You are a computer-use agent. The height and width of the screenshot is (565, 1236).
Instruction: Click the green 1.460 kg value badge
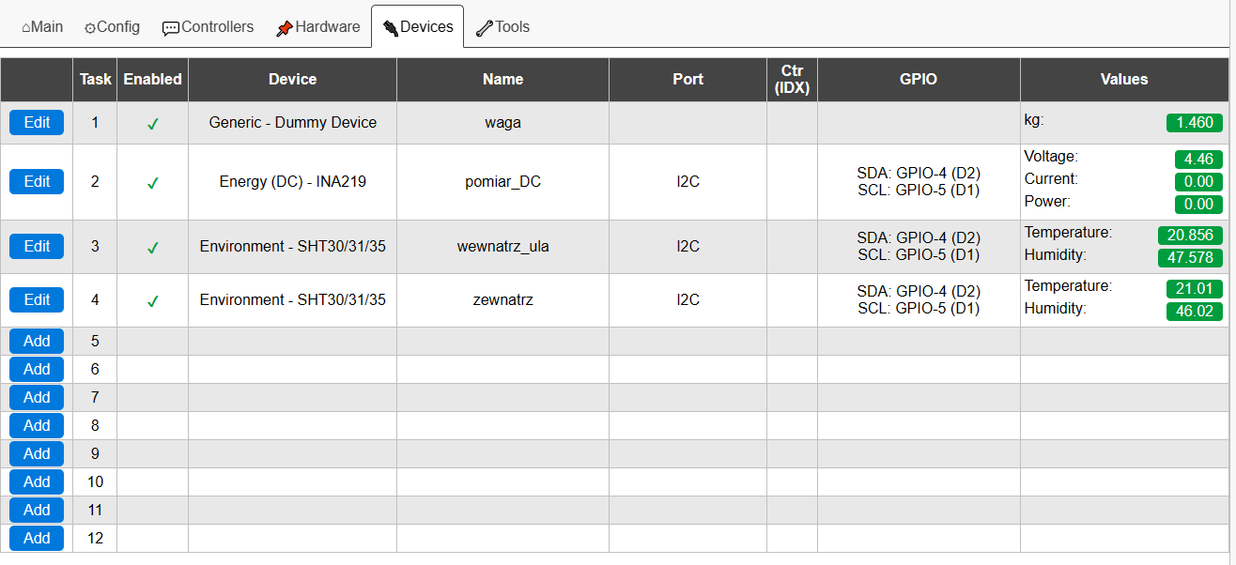point(1195,122)
